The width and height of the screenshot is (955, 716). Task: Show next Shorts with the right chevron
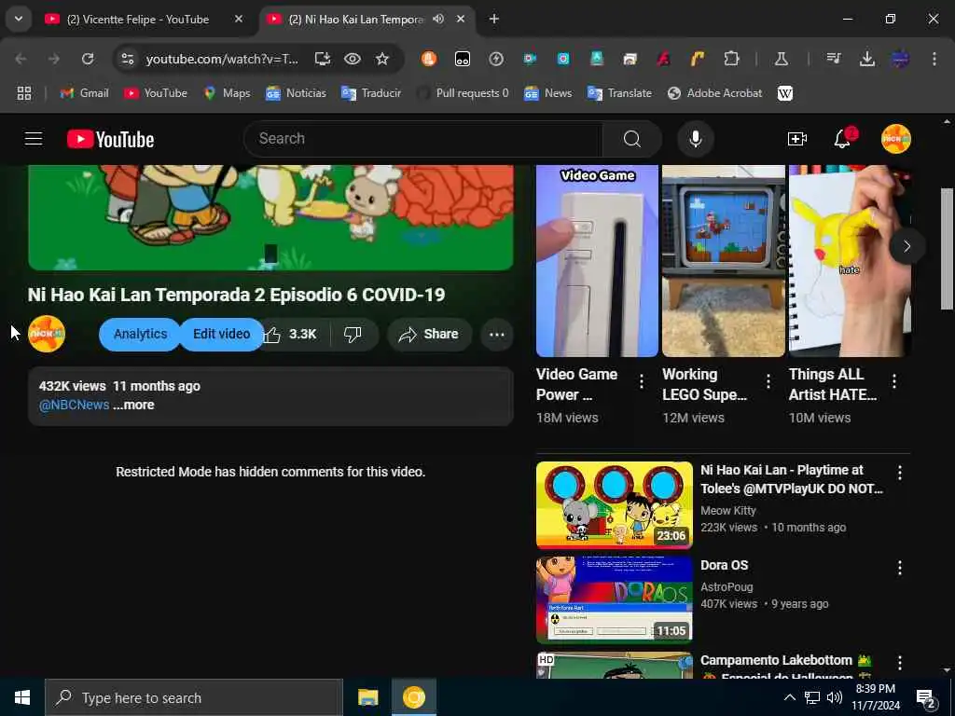[907, 246]
